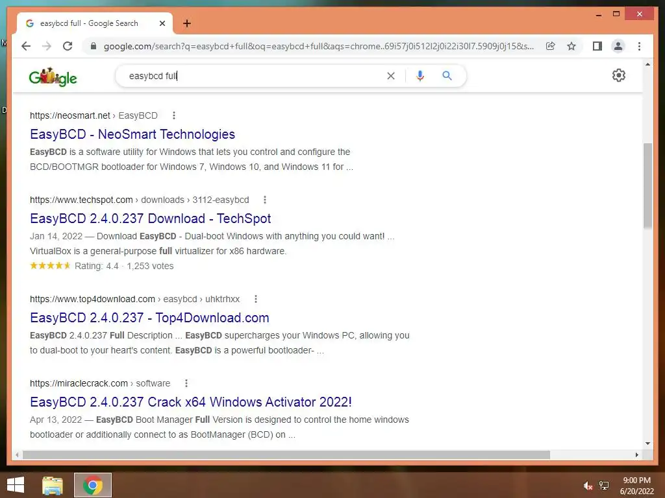Open more options for the miraclecrack.com result
The height and width of the screenshot is (498, 665).
[x=186, y=383]
